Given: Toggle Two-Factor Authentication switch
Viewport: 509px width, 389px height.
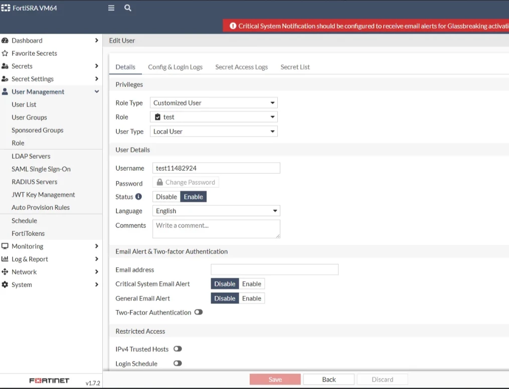Looking at the screenshot, I should click(199, 312).
